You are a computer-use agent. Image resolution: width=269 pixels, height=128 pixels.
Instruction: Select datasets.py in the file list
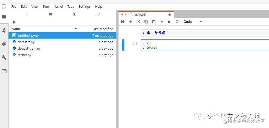pyautogui.click(x=62, y=42)
